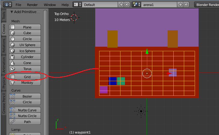Open the Render menu
The width and height of the screenshot is (219, 135).
click(x=32, y=5)
